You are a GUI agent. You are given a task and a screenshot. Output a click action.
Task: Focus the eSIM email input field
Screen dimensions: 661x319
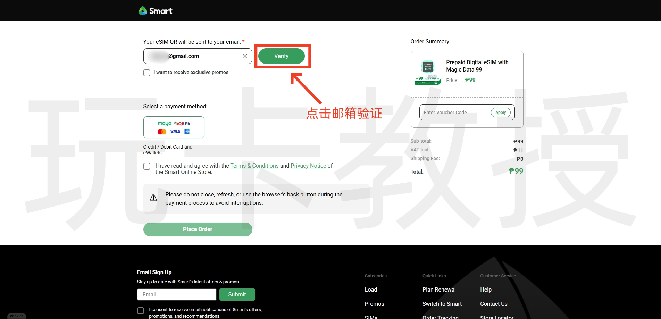click(198, 56)
